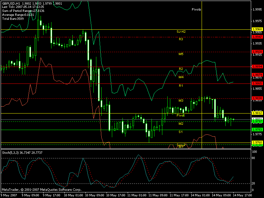Viewport: 264px width, 198px height.
Task: Click the green 1.9783 S1 price tag
Action: point(257,130)
